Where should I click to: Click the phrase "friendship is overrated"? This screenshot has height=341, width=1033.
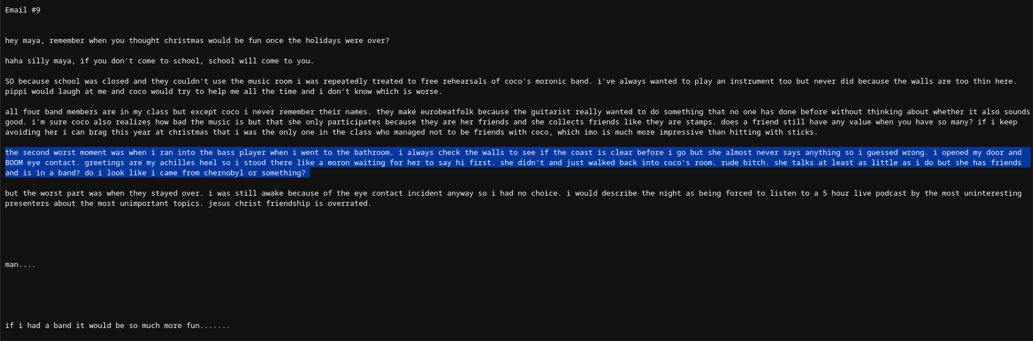tap(318, 204)
